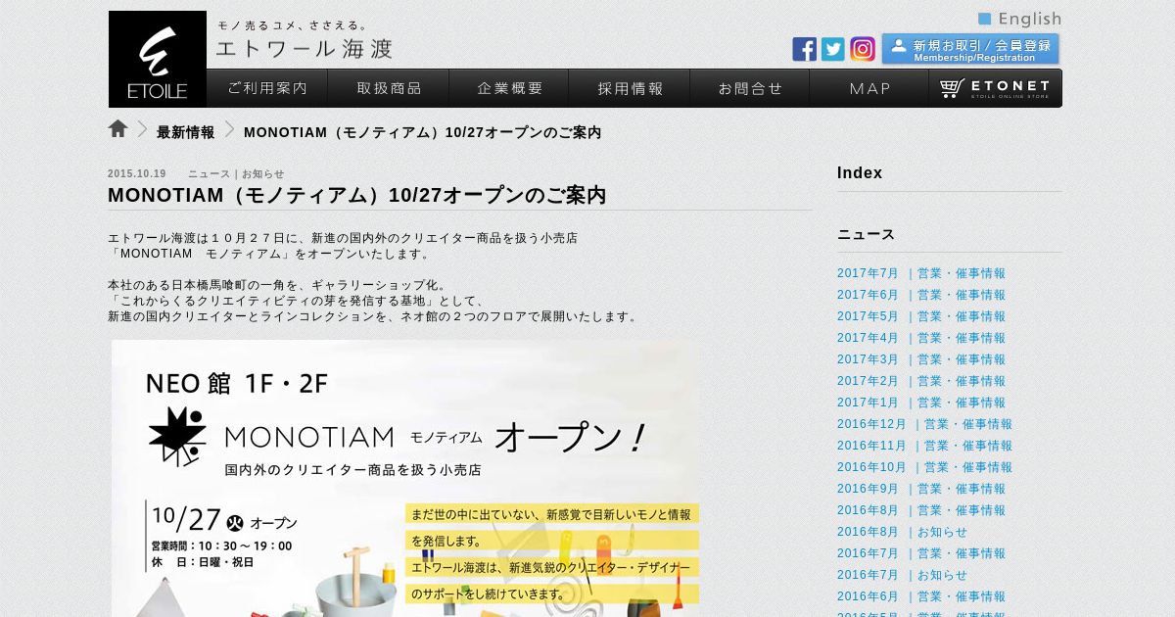
Task: Open the ご利用案内 menu
Action: coord(267,88)
